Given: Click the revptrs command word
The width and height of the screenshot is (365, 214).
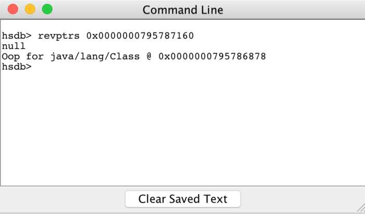Looking at the screenshot, I should tap(58, 36).
